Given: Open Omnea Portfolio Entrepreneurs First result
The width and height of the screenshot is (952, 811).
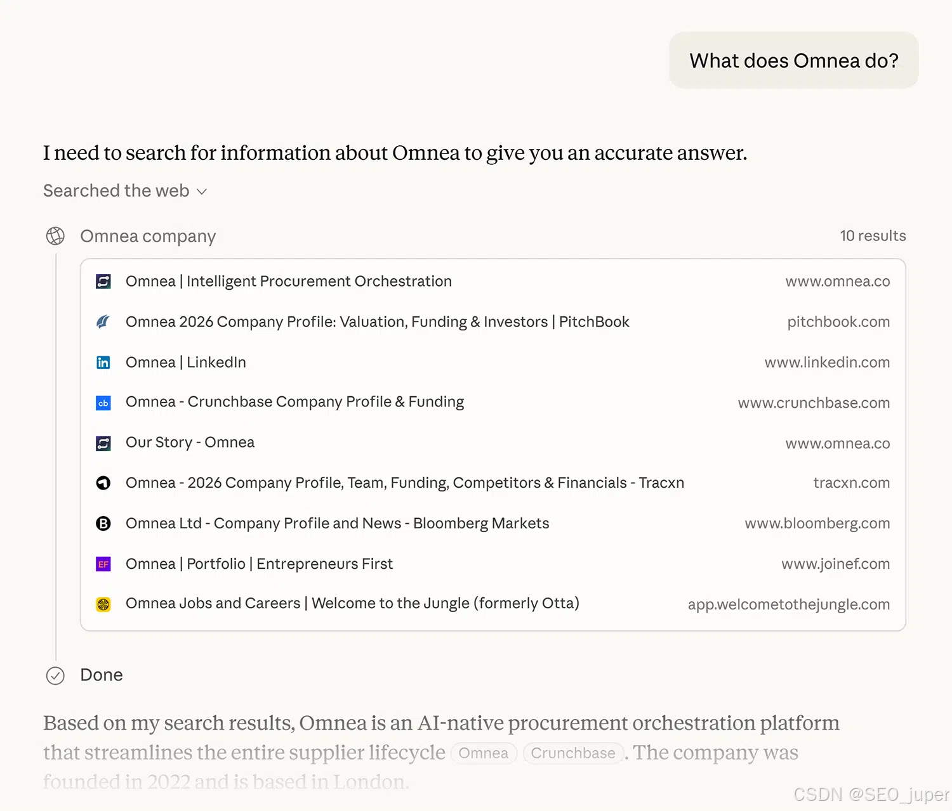Looking at the screenshot, I should (x=260, y=564).
